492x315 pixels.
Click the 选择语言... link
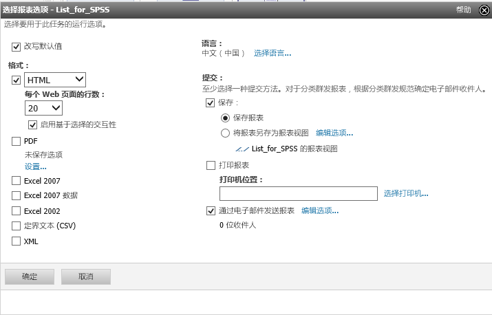272,54
